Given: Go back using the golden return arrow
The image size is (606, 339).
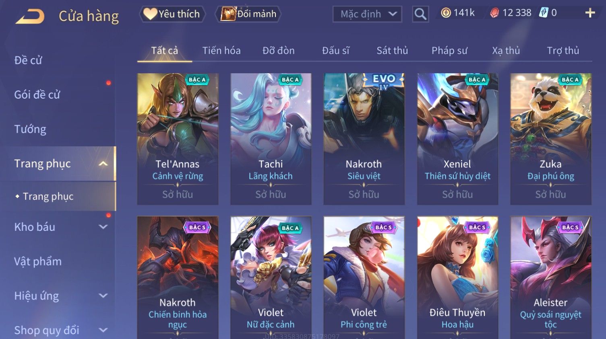Looking at the screenshot, I should point(30,16).
